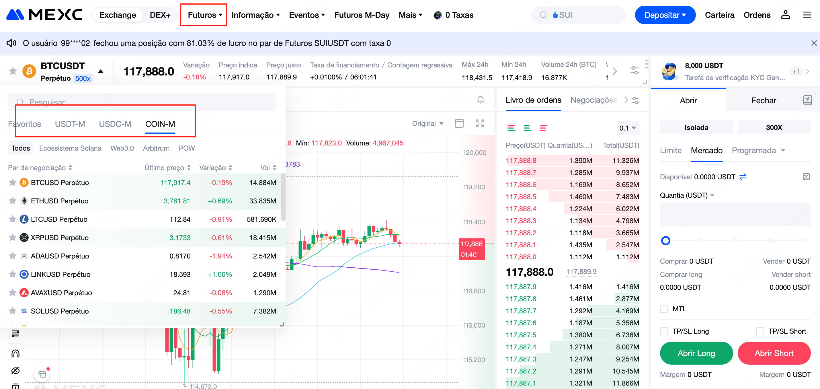This screenshot has height=389, width=820.
Task: Click the transfer arrows next to Disponível
Action: coord(743,177)
